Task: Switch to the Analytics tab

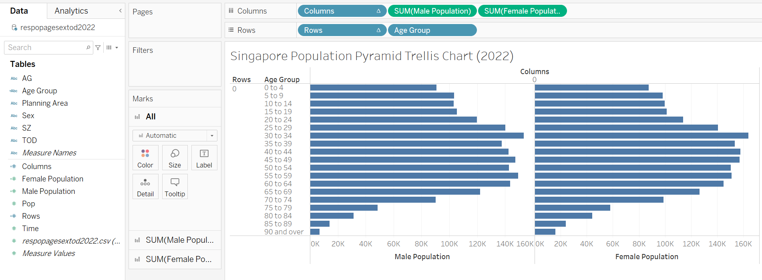Action: click(71, 11)
